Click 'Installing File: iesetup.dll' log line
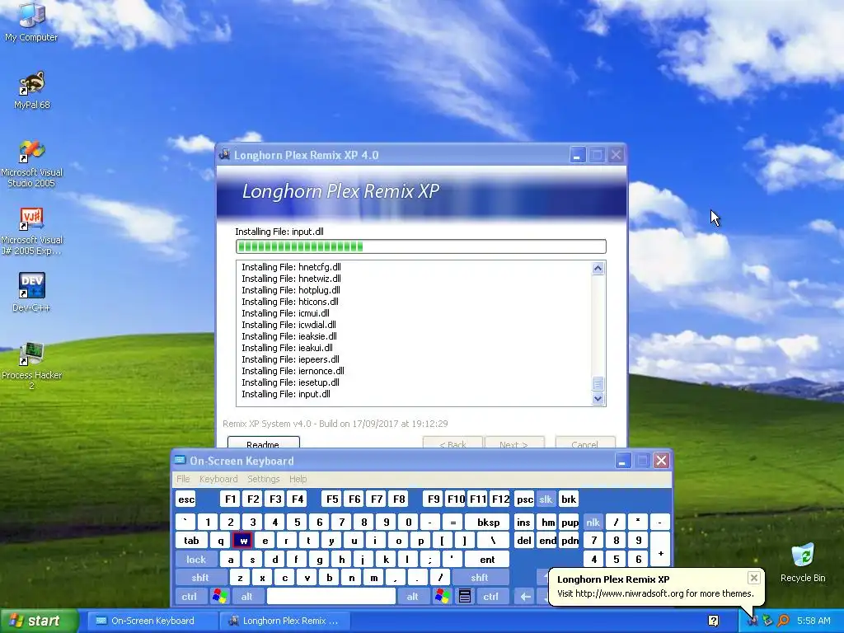 click(x=291, y=382)
